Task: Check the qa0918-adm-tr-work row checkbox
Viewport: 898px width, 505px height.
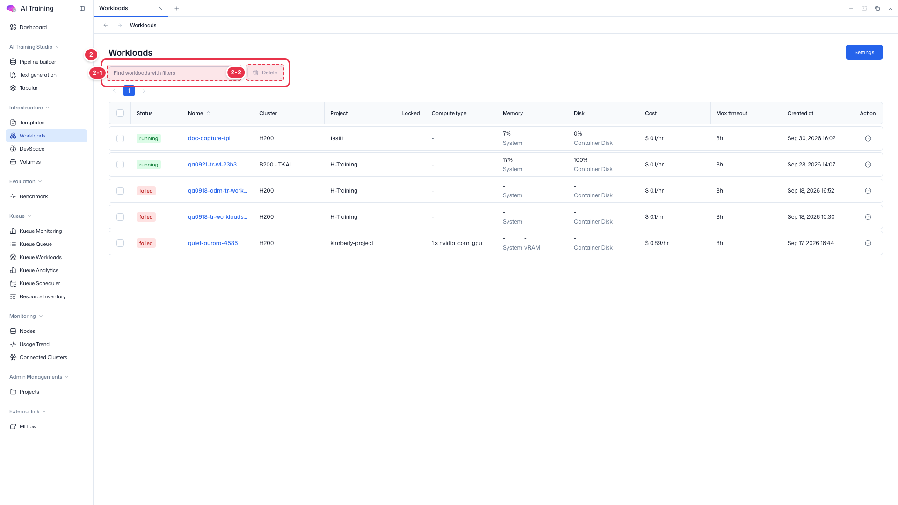Action: pyautogui.click(x=120, y=191)
